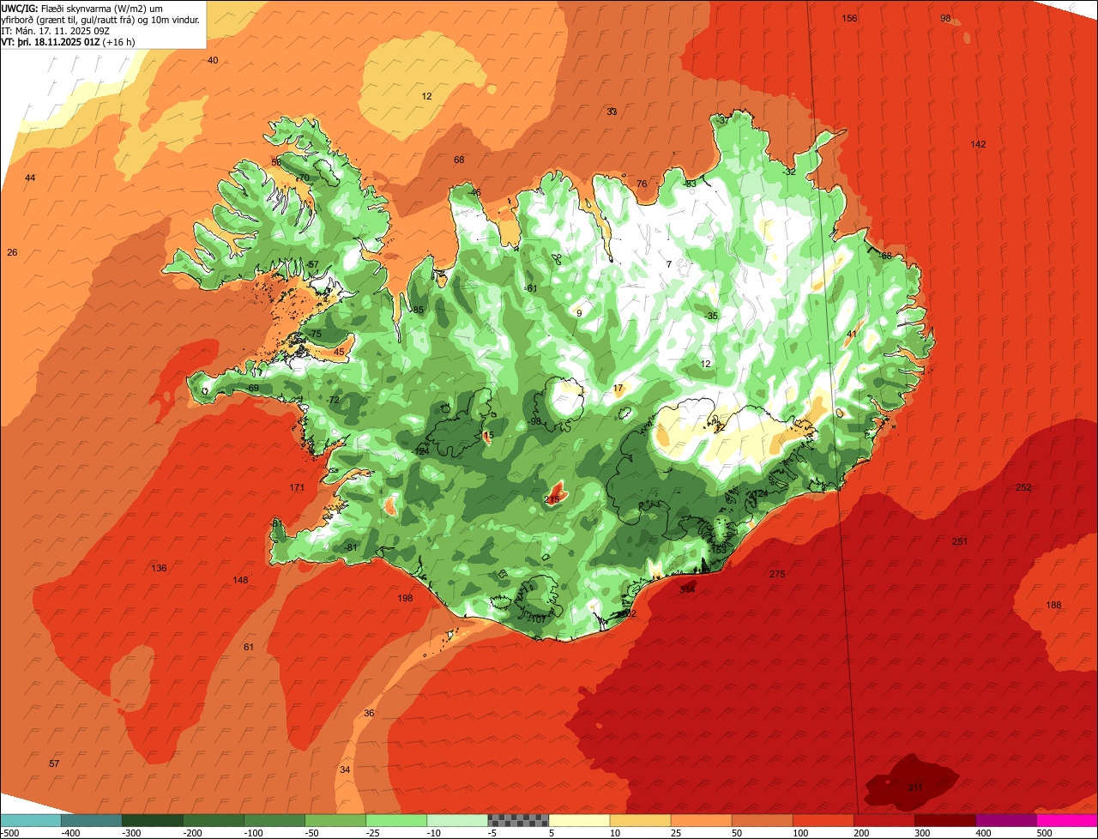The width and height of the screenshot is (1098, 839).
Task: Click the '(+16 h)' forecast offset text
Action: tap(118, 41)
